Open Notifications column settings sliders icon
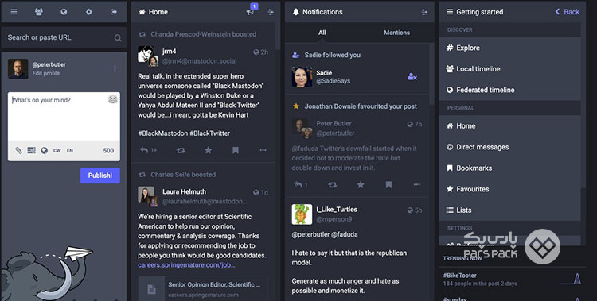Screen dimensions: 597x301 [424, 12]
